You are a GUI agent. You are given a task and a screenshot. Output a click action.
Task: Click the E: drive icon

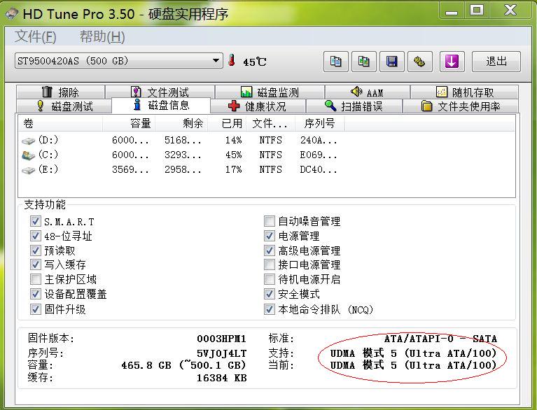tap(28, 170)
